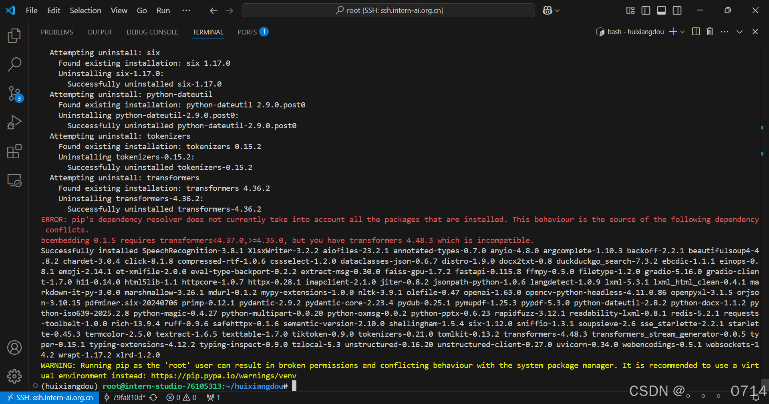Viewport: 769px width, 404px height.
Task: Expand the Copilot dropdown chevron
Action: [x=557, y=11]
